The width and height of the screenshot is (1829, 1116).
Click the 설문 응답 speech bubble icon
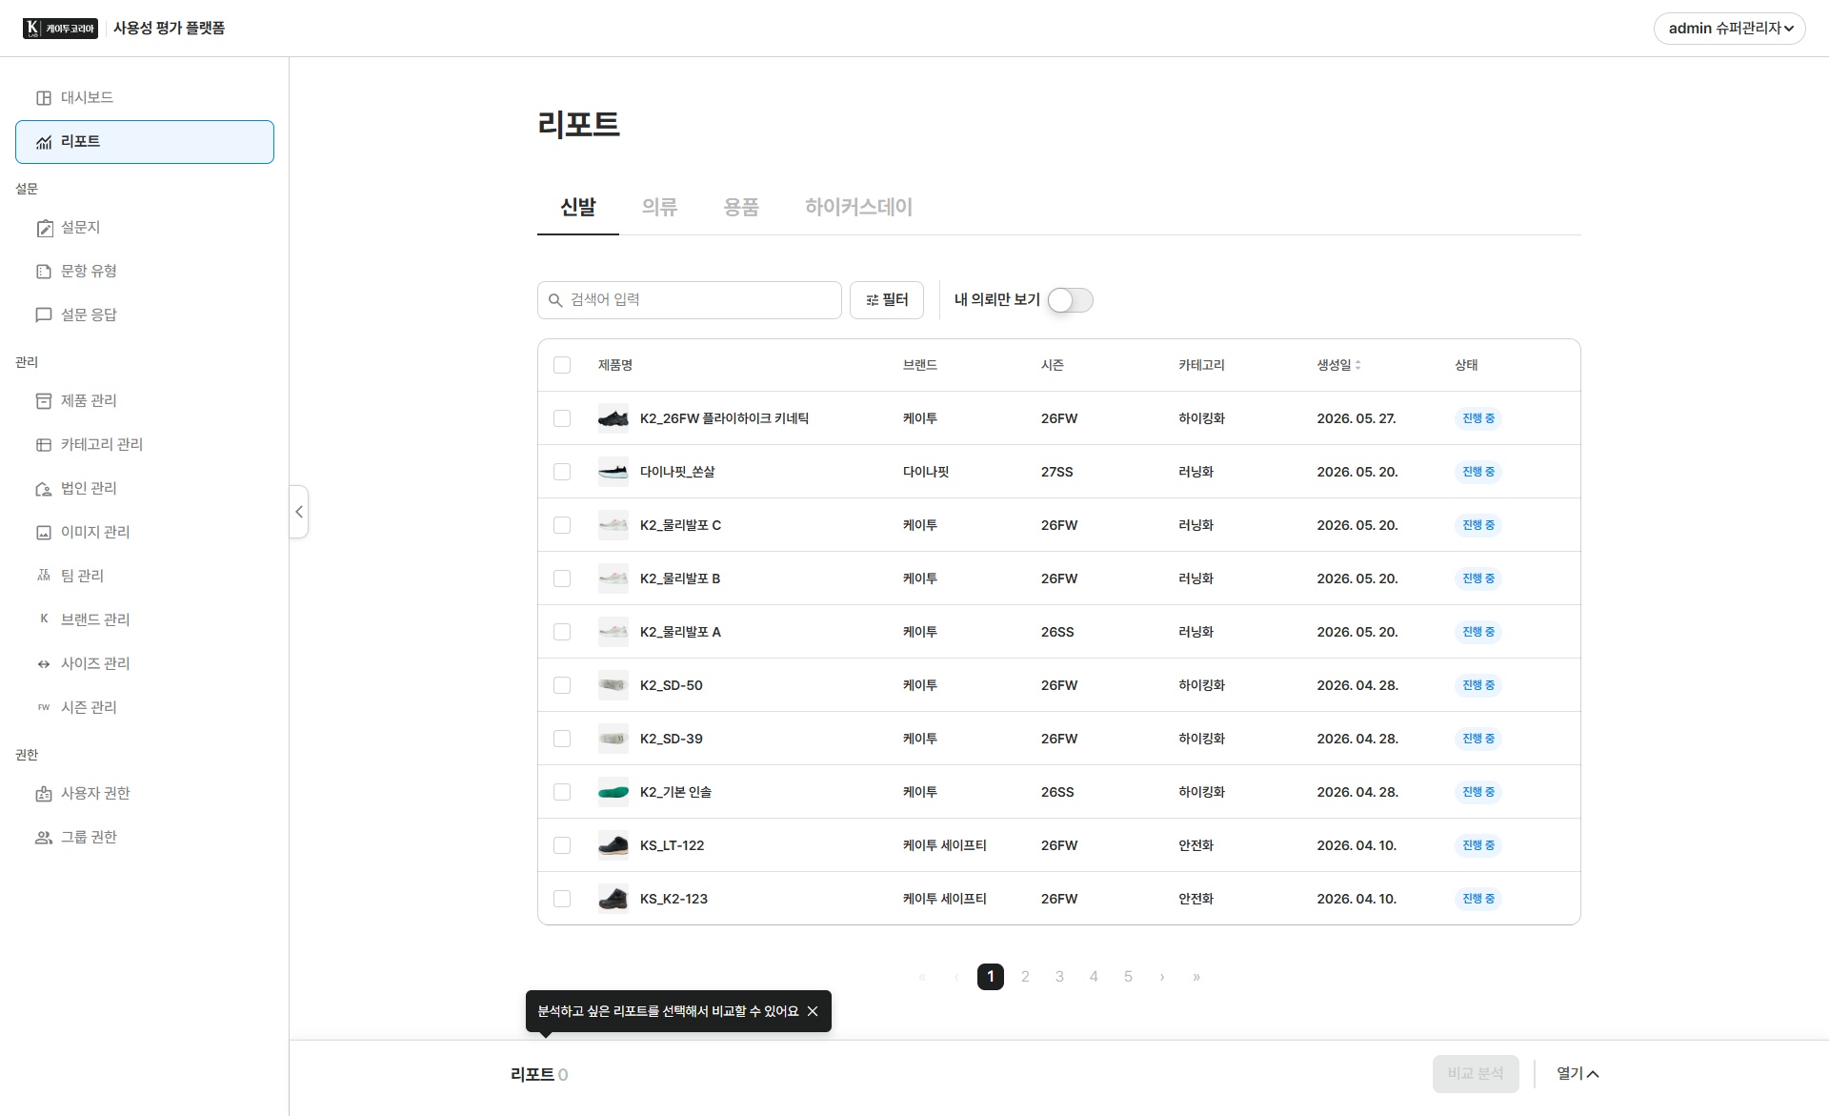coord(44,315)
